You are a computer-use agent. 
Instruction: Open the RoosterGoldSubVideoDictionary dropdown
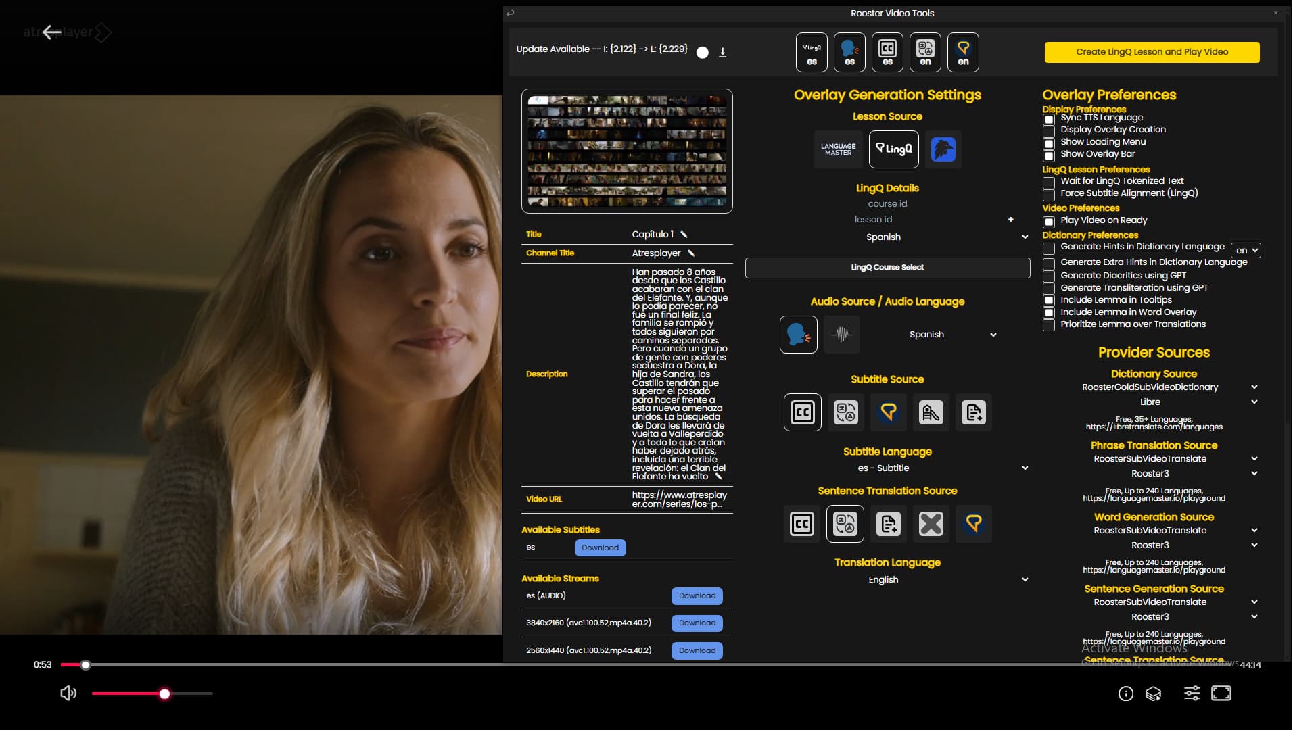click(x=1169, y=387)
